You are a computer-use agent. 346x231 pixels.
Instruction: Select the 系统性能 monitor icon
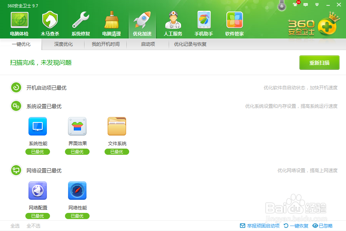coord(38,126)
